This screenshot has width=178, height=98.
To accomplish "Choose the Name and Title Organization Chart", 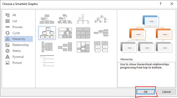I will [65, 19].
